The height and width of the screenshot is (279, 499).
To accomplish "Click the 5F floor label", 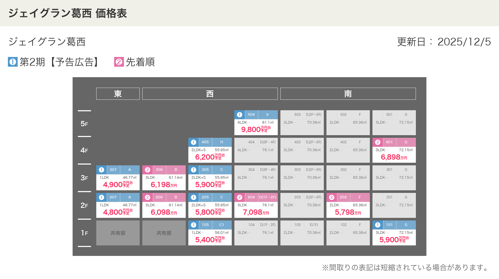I will click(x=84, y=124).
